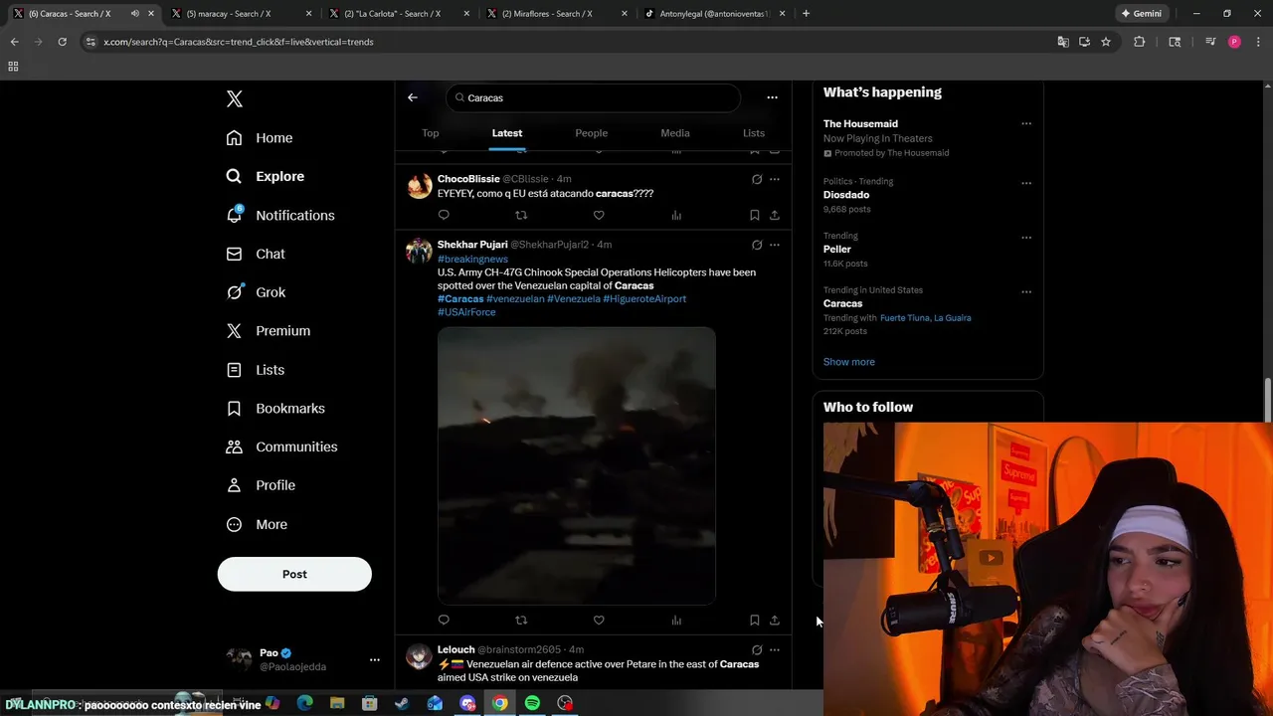Mute the Caracas browser tab audio
This screenshot has height=716, width=1273.
click(x=134, y=14)
